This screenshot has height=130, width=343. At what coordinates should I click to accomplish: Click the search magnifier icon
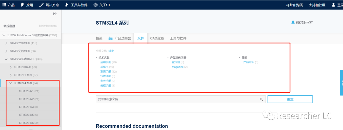261,99
